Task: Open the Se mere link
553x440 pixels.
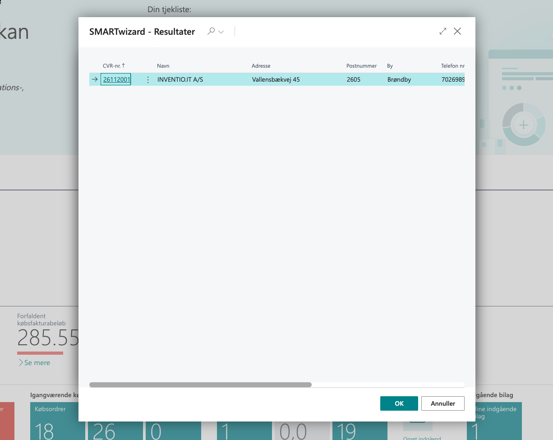Action: tap(37, 363)
